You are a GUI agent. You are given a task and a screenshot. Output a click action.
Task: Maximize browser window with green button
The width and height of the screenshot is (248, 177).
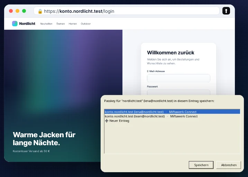tap(24, 11)
